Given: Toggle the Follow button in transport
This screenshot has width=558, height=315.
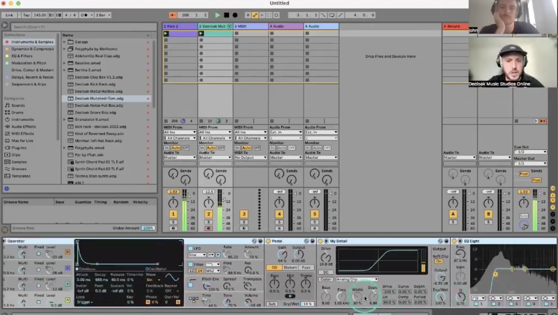Looking at the screenshot, I should point(173,15).
